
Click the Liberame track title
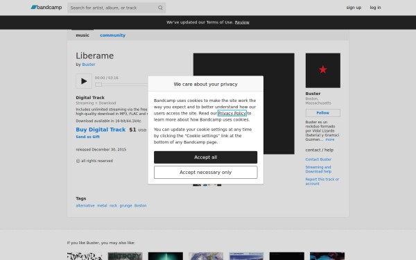(x=95, y=55)
